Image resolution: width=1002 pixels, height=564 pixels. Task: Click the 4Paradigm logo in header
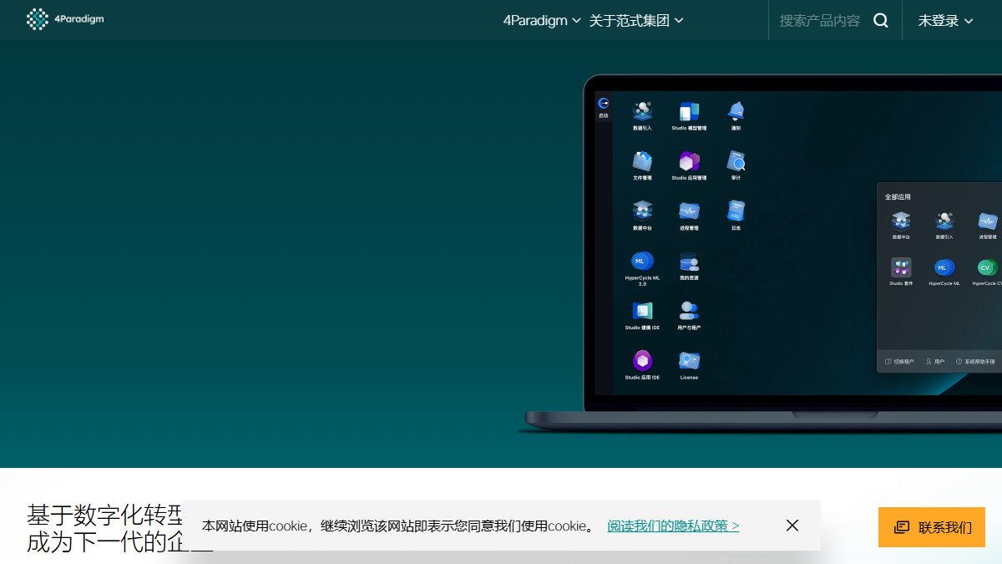click(65, 19)
